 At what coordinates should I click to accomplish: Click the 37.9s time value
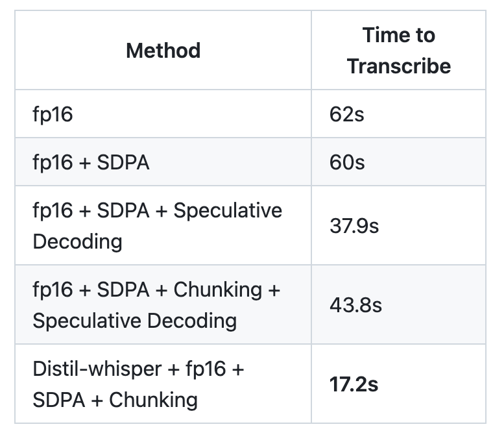[354, 226]
